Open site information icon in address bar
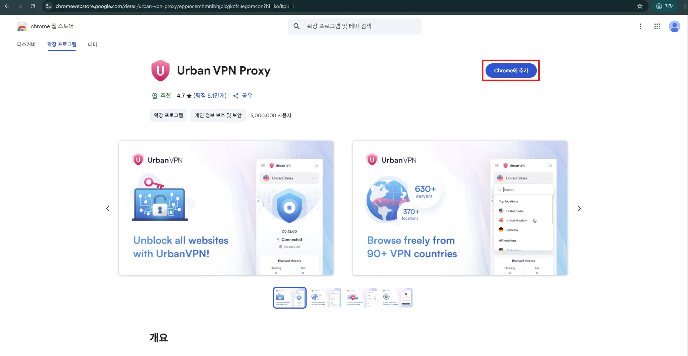The height and width of the screenshot is (356, 688). [x=48, y=6]
